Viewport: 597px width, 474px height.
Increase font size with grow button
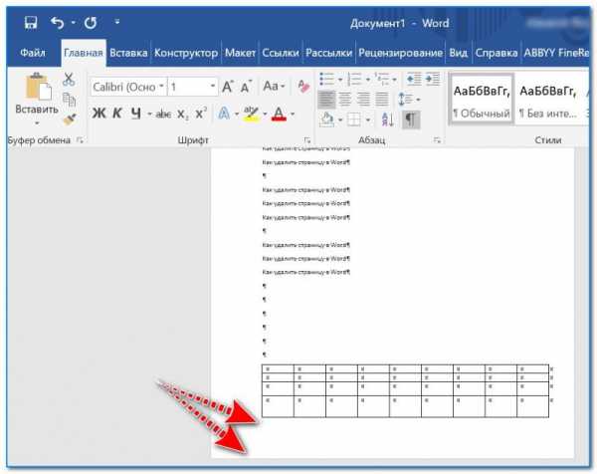pyautogui.click(x=228, y=88)
